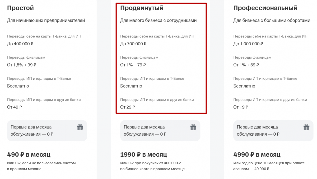Click the 1990 ₽ в месяц price
Image resolution: width=317 pixels, height=179 pixels.
(x=144, y=155)
